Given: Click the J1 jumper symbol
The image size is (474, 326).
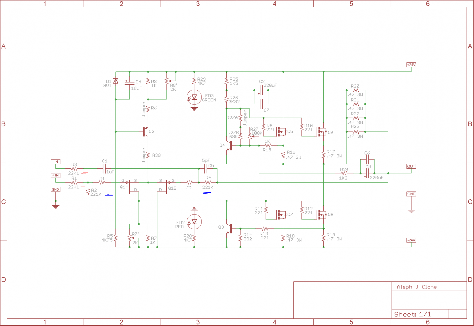Looking at the screenshot, I should click(x=102, y=182).
